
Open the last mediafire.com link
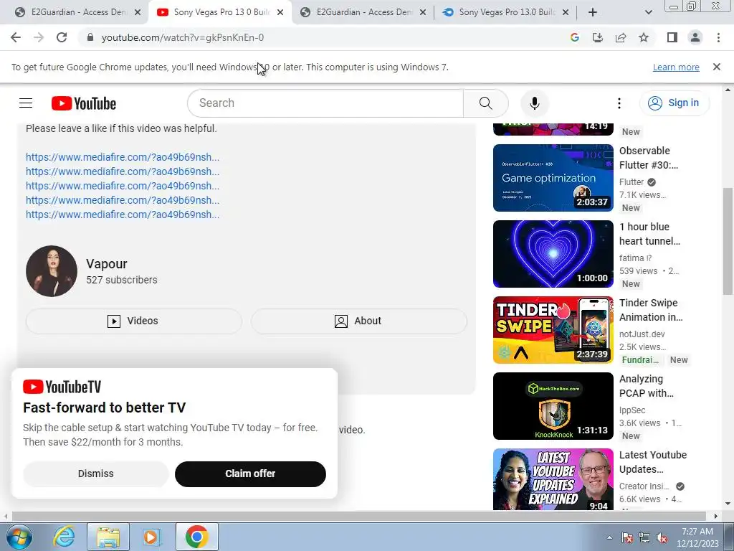[x=122, y=215]
